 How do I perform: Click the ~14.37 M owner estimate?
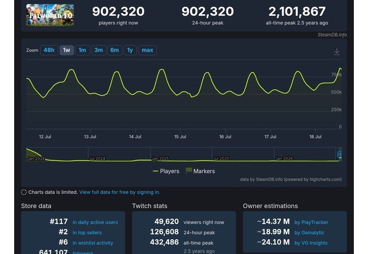point(273,221)
